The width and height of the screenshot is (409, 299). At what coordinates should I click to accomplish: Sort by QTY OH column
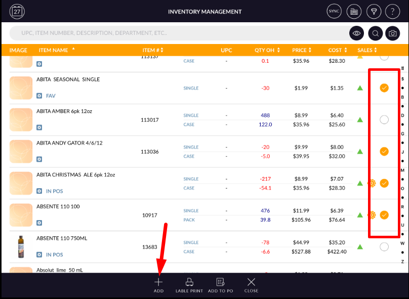[x=266, y=51]
